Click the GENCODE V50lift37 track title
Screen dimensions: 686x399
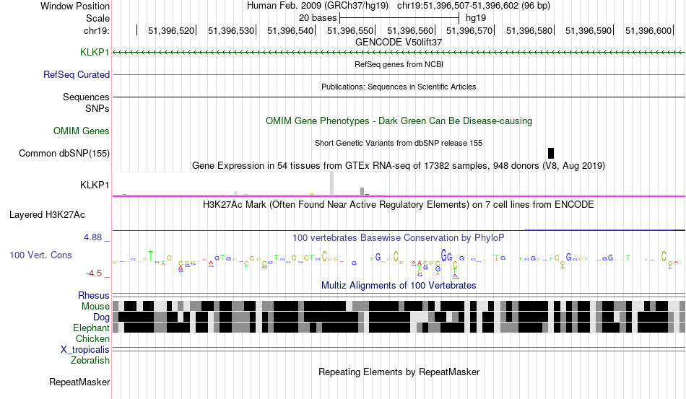399,43
